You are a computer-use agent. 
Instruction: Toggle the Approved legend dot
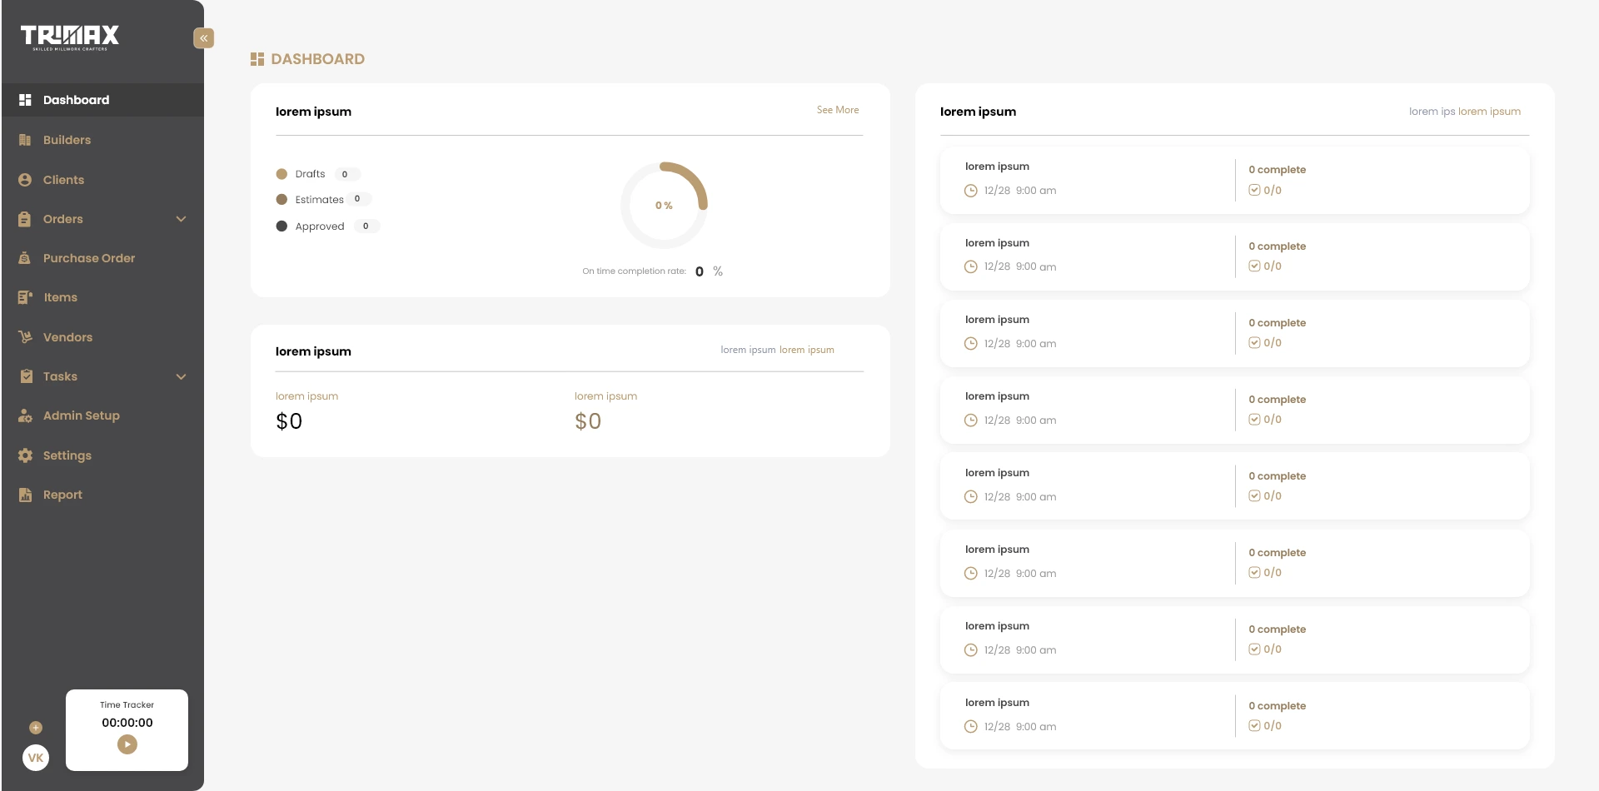tap(281, 226)
